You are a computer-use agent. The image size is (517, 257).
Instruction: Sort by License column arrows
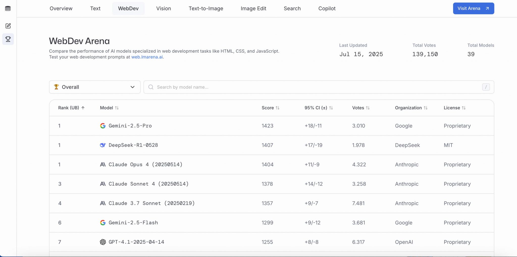[x=464, y=108]
